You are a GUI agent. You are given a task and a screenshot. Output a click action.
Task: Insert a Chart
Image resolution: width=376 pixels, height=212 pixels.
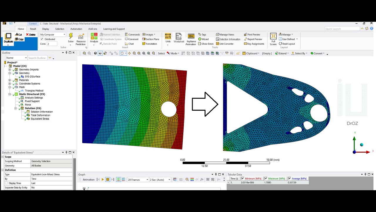pyautogui.click(x=129, y=44)
